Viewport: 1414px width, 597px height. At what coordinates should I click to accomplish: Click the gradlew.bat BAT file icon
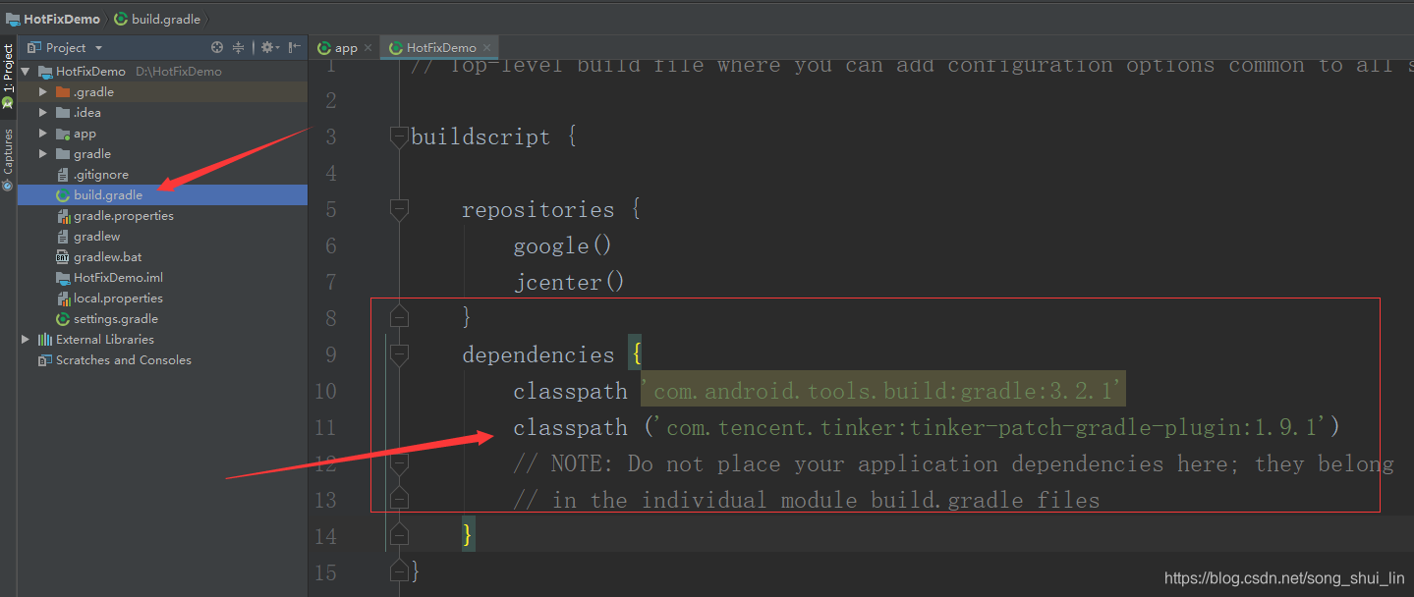[63, 257]
